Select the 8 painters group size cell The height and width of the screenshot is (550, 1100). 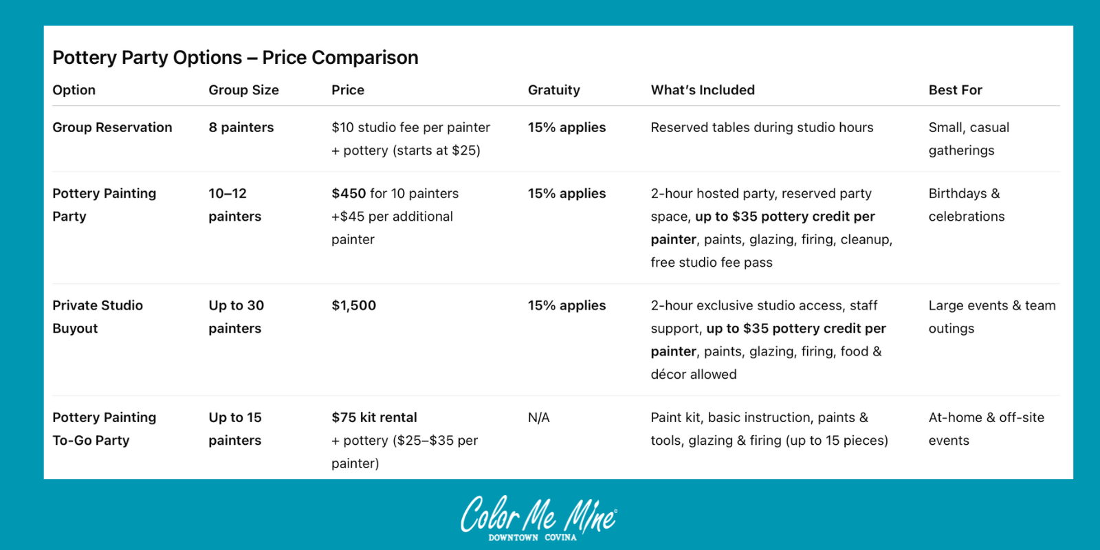[x=241, y=127]
